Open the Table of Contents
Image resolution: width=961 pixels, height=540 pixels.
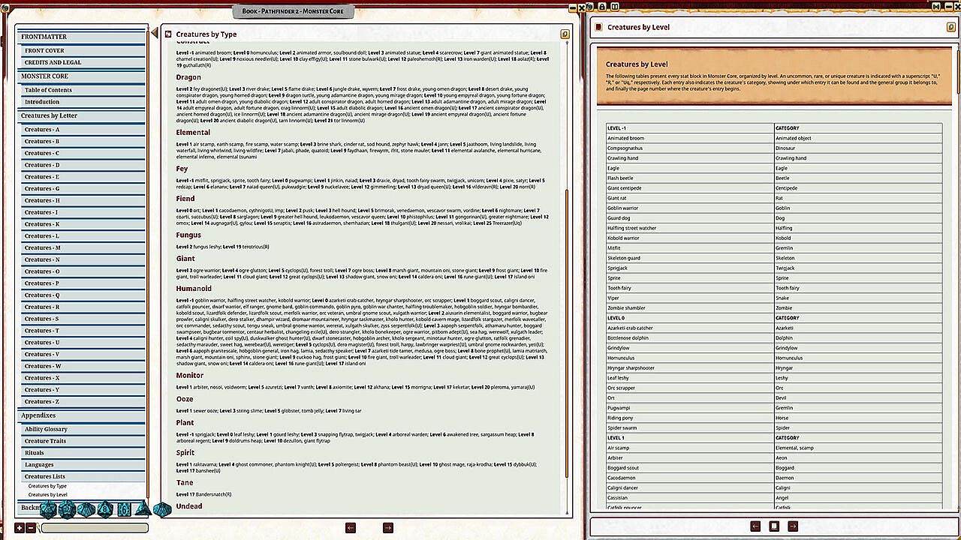tap(83, 90)
